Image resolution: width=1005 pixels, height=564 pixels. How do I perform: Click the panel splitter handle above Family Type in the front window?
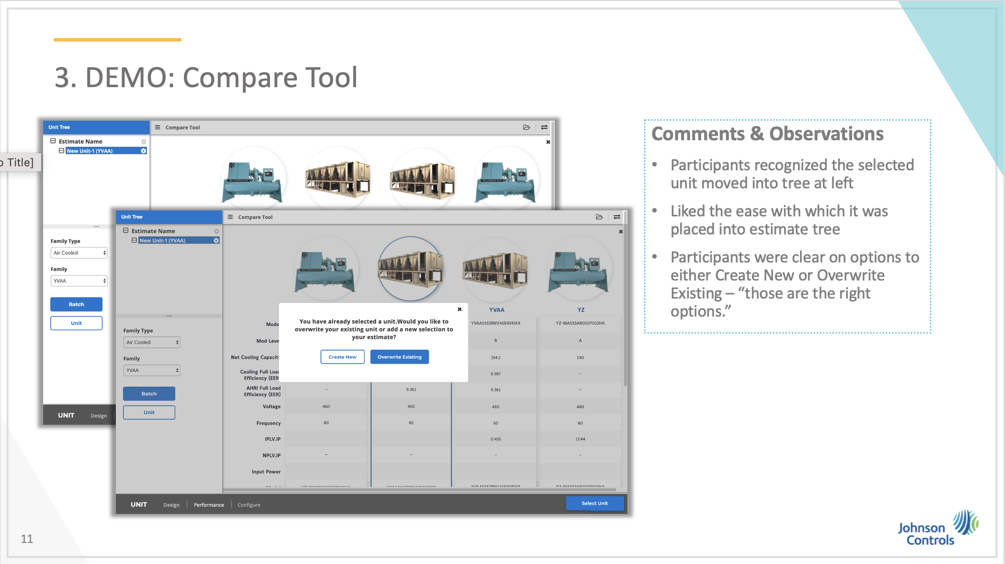coord(169,316)
